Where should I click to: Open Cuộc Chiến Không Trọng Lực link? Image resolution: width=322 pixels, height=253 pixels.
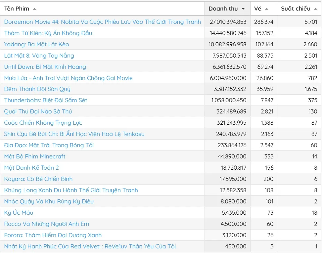coord(43,123)
